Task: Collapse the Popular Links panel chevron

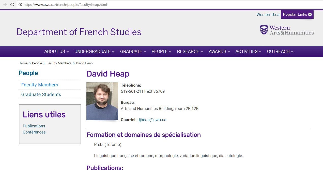Action: coord(310,14)
